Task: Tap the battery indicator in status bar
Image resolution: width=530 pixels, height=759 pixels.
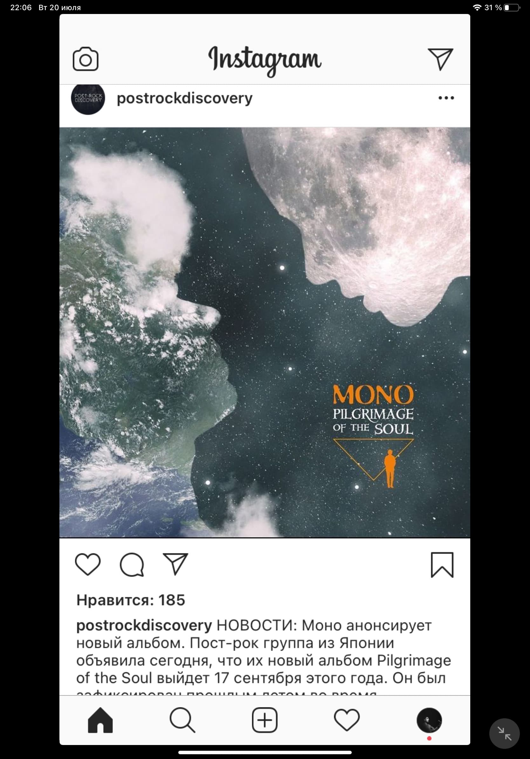Action: point(512,7)
